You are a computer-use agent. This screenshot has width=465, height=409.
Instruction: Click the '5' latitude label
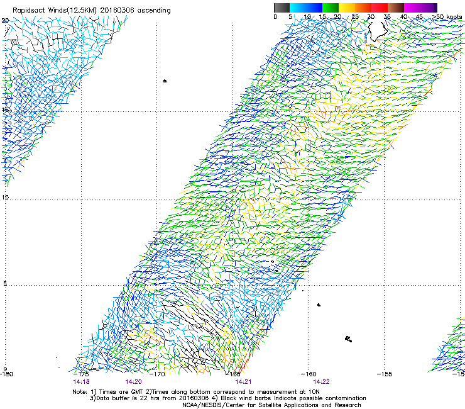click(5, 284)
